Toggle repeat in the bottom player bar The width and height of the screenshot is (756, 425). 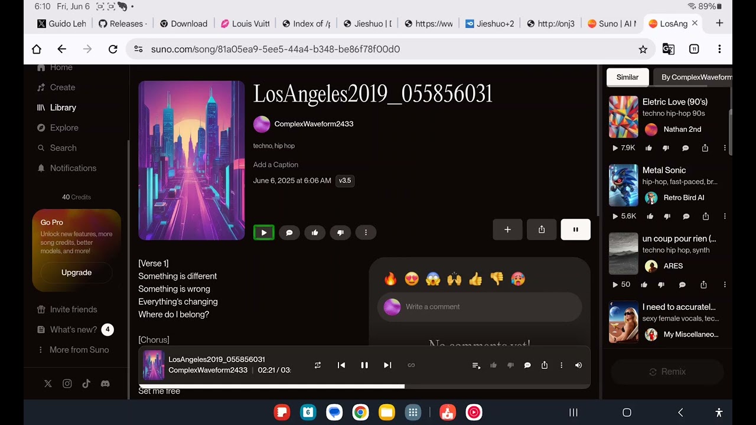(318, 365)
